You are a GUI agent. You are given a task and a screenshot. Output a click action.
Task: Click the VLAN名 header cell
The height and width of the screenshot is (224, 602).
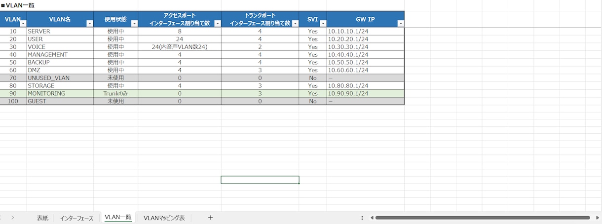[x=60, y=19]
